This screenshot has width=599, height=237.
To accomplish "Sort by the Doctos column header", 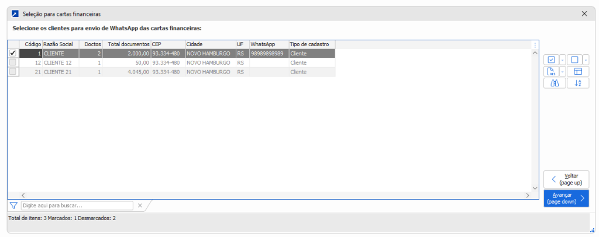I will [x=91, y=44].
